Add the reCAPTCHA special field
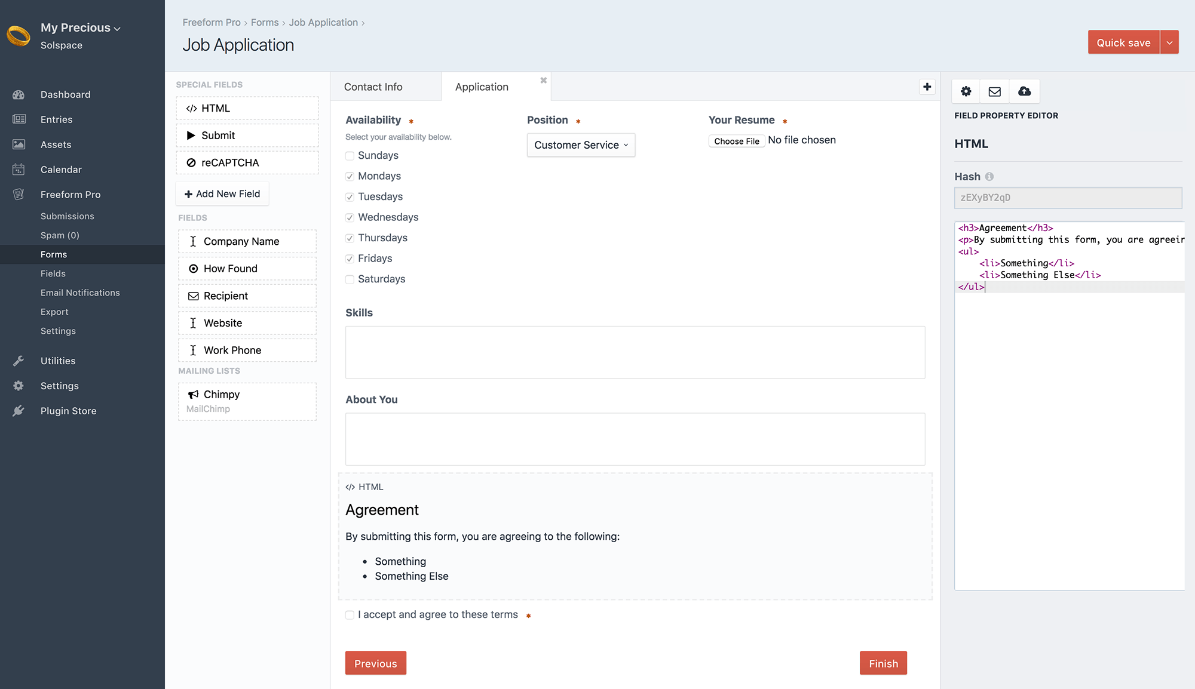The width and height of the screenshot is (1195, 689). point(247,162)
